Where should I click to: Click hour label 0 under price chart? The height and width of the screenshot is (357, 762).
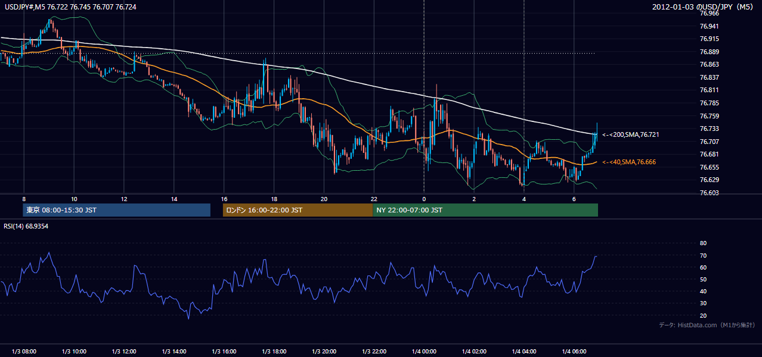tap(424, 198)
